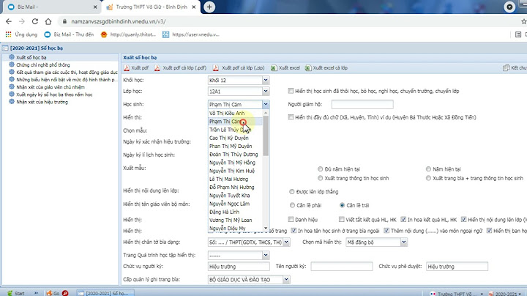Reload the browser page
This screenshot has height=296, width=527.
(x=35, y=21)
